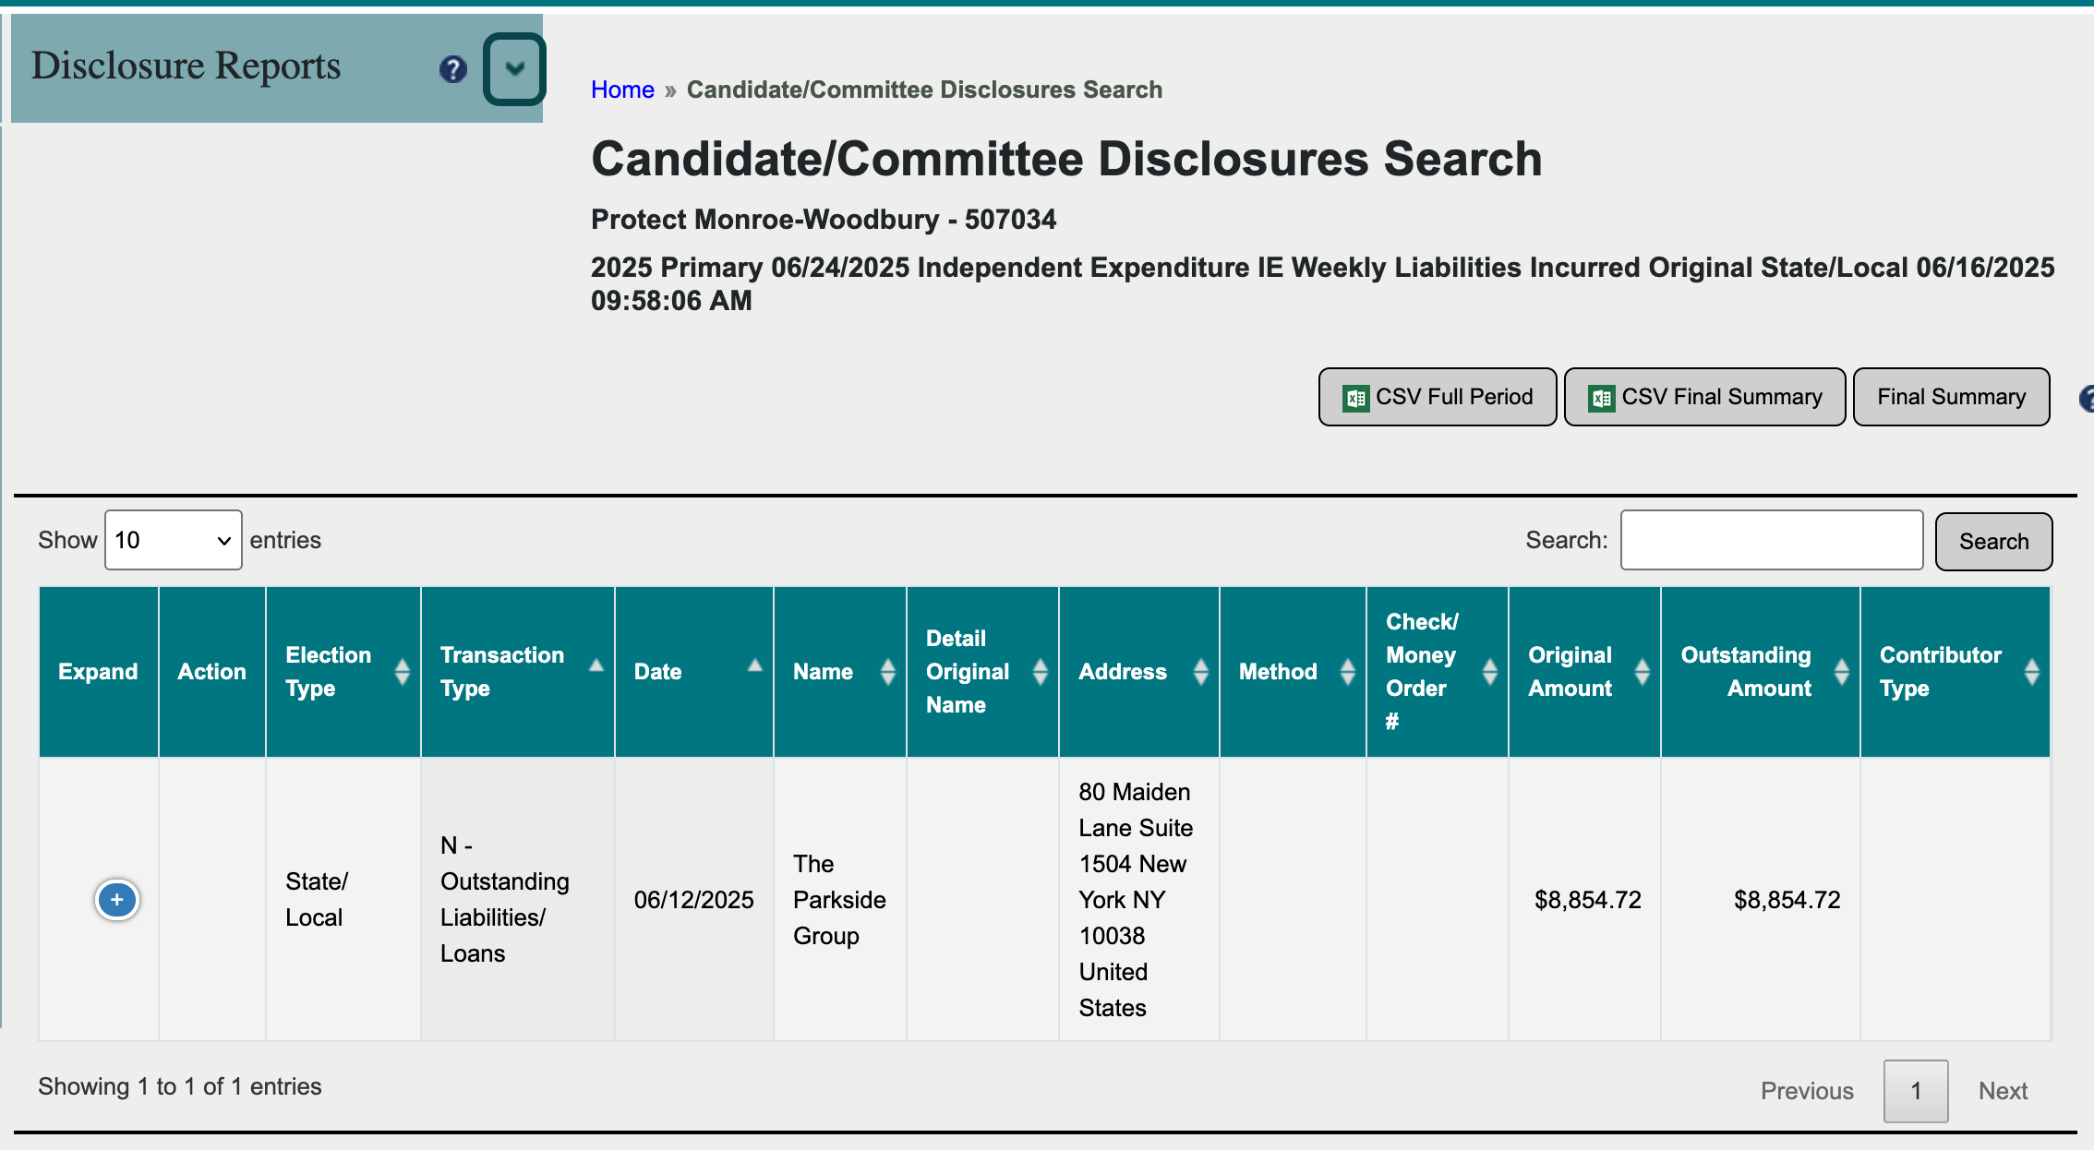The width and height of the screenshot is (2094, 1150).
Task: Sort by Contributor Type column
Action: [1956, 672]
